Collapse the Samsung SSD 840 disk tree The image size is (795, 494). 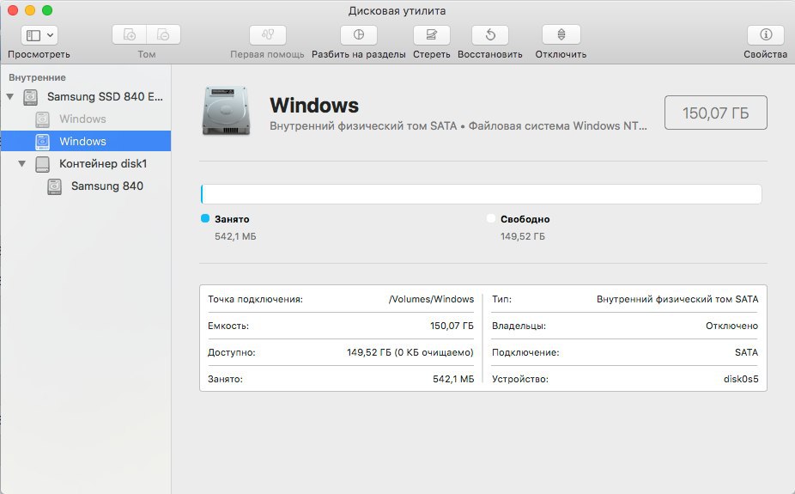[10, 96]
